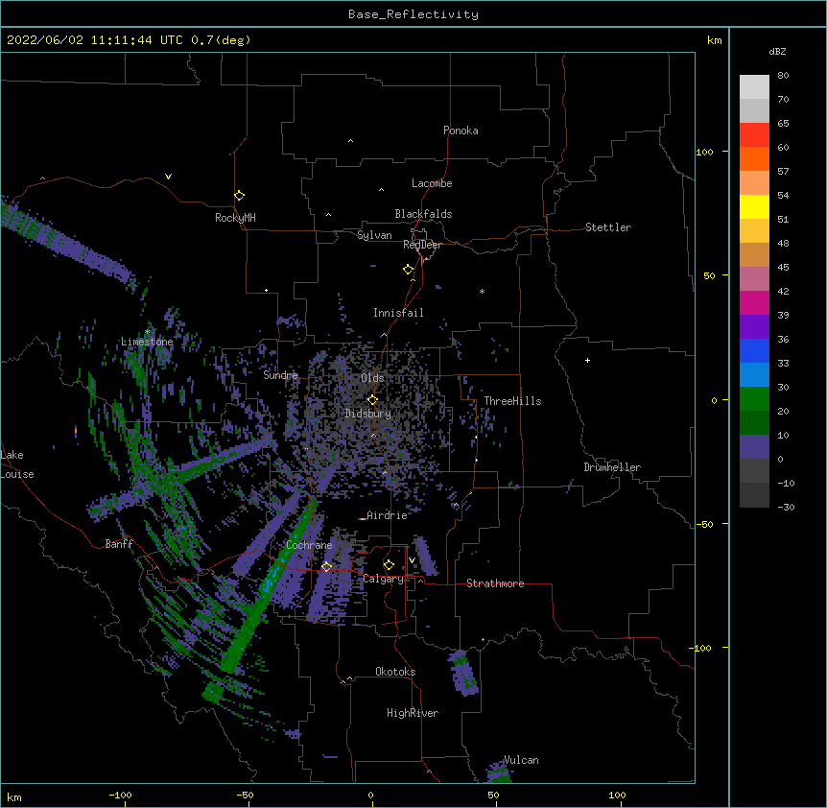The image size is (827, 808).
Task: Click the Okotoks label
Action: [x=395, y=672]
